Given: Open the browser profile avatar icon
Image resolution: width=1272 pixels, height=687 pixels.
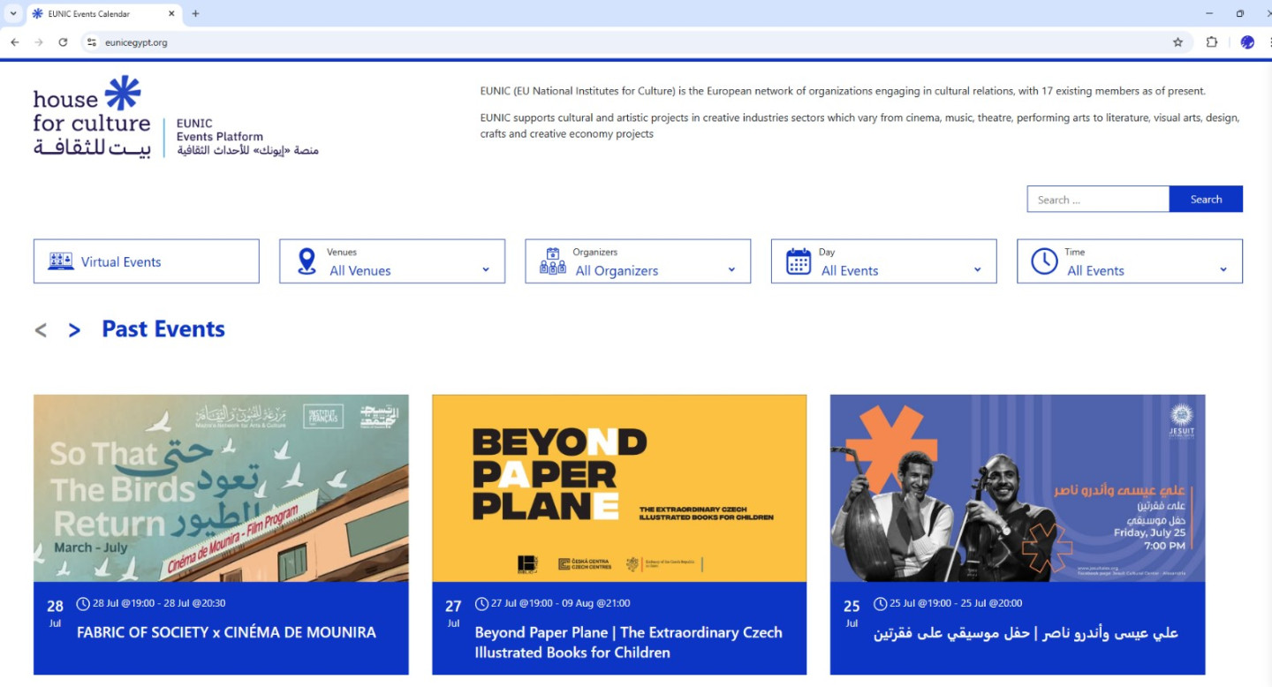Looking at the screenshot, I should 1247,42.
